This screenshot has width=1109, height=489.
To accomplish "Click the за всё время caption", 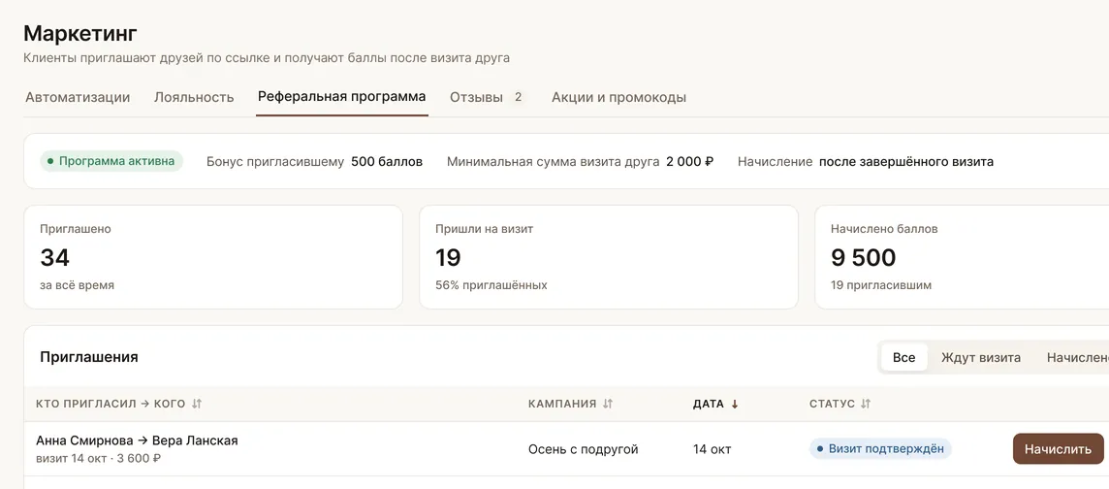I will pos(78,286).
